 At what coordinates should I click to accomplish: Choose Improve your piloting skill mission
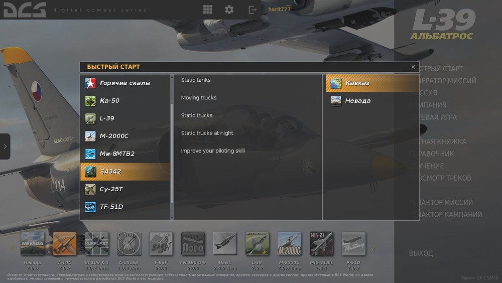point(213,151)
